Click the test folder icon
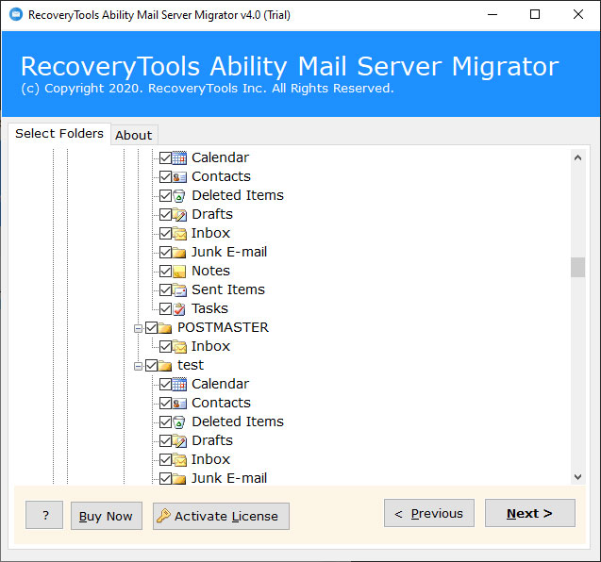The height and width of the screenshot is (562, 601). pyautogui.click(x=165, y=366)
